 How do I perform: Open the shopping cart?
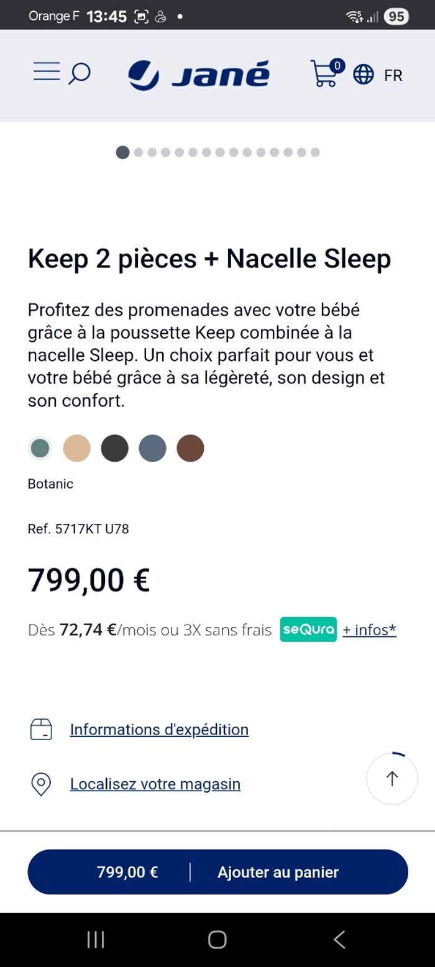(x=324, y=75)
